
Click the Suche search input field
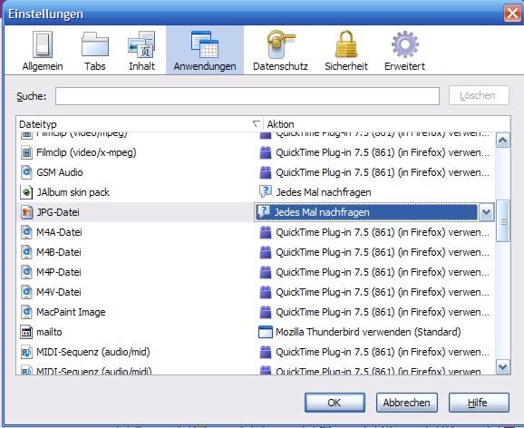click(x=247, y=96)
